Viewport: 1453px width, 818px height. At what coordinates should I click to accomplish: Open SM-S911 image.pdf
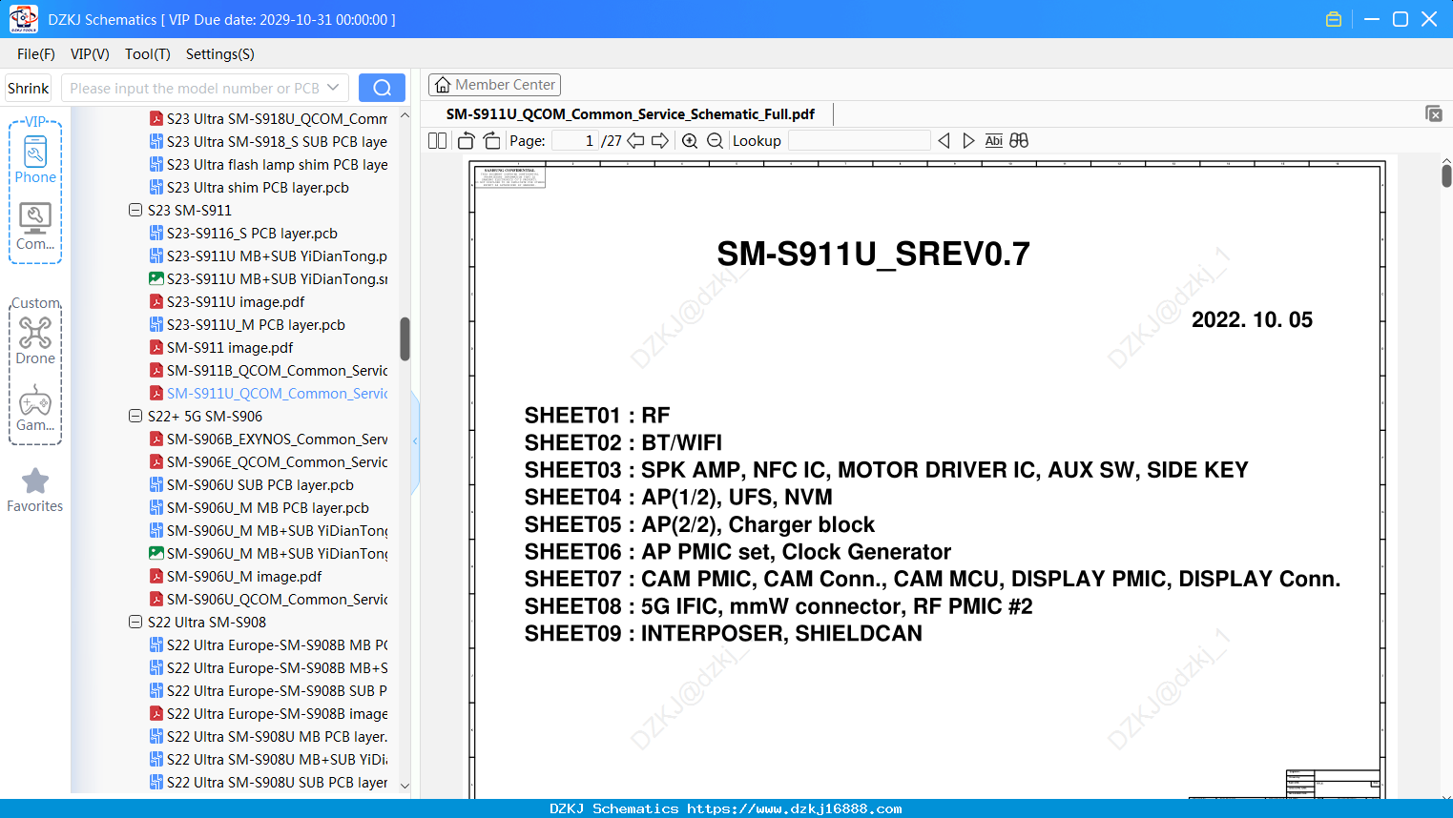(221, 347)
